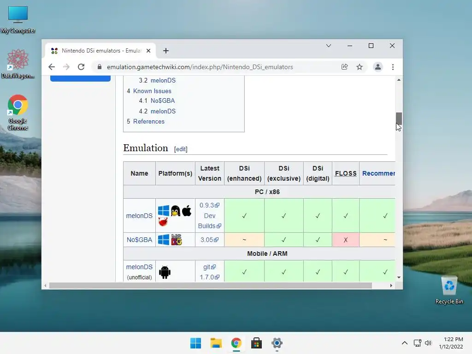Click the Chrome icon in the taskbar
The image size is (472, 354).
coord(236,343)
